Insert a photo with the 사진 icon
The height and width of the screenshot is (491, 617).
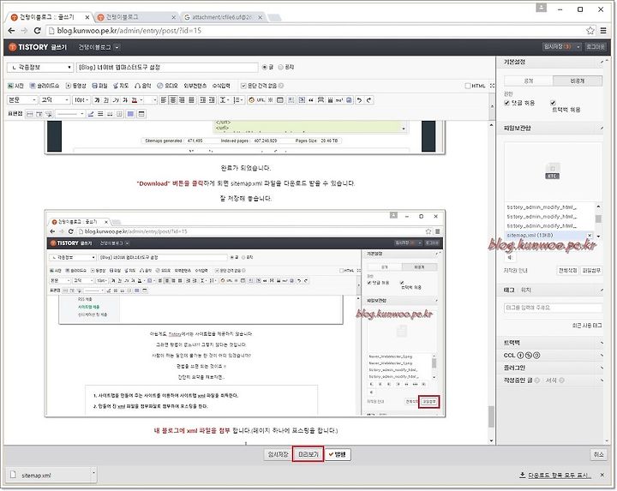click(x=15, y=86)
